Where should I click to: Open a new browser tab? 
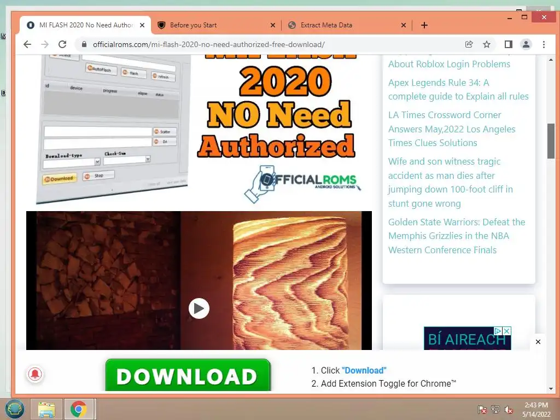coord(424,25)
